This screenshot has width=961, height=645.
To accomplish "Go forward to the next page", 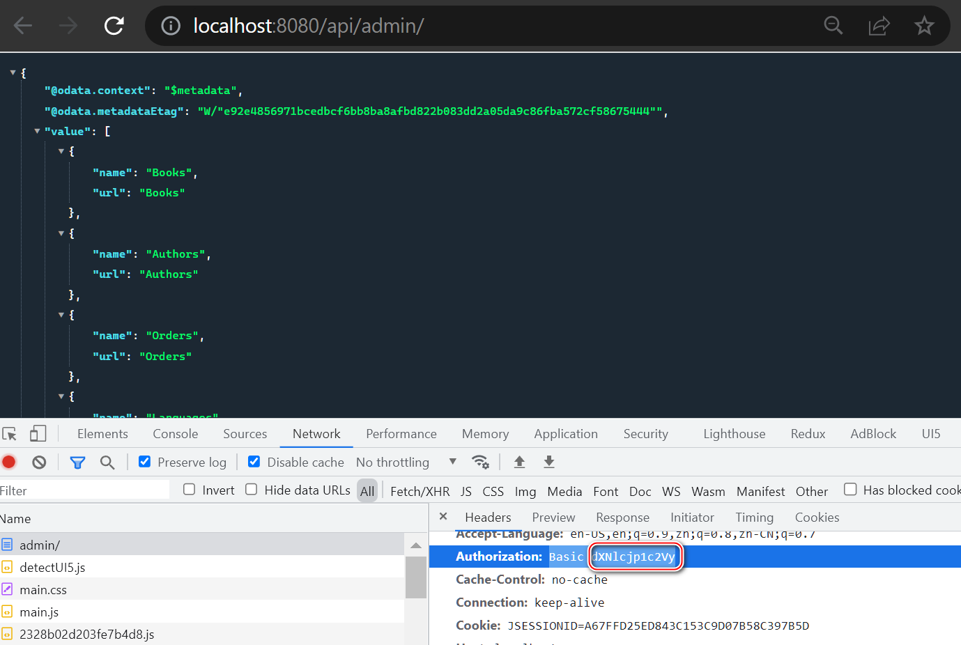I will [x=68, y=26].
